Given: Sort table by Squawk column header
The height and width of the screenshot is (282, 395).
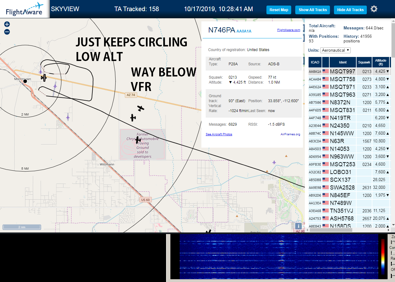Looking at the screenshot, I should tap(364, 62).
